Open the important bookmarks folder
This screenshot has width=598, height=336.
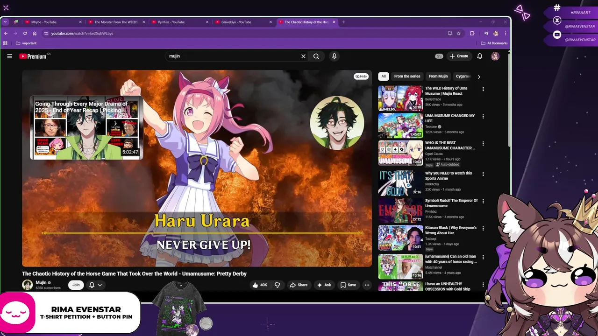(x=26, y=43)
